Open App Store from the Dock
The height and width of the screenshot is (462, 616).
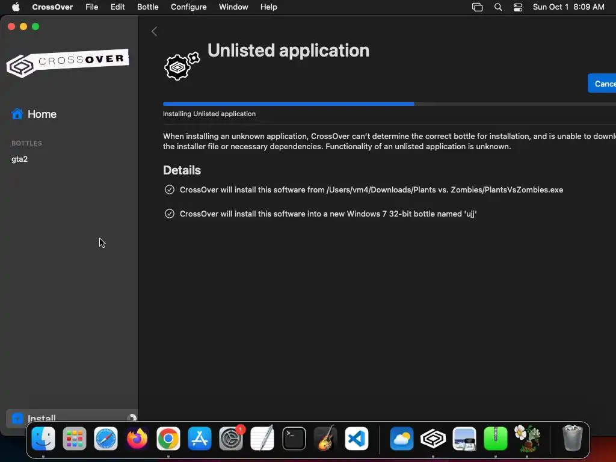200,438
